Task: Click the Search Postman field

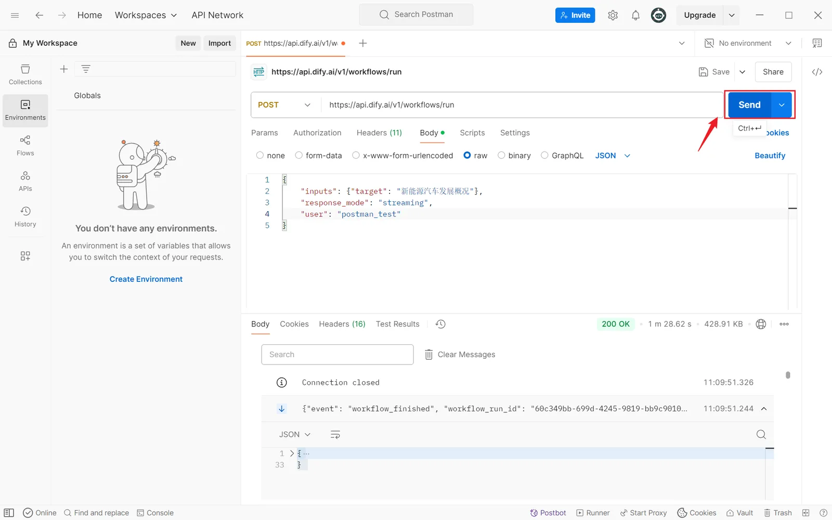Action: [x=416, y=15]
